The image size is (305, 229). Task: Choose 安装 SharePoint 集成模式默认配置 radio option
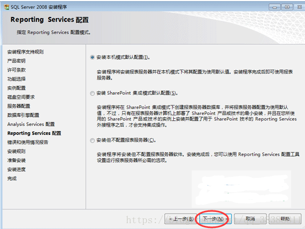[x=92, y=93]
